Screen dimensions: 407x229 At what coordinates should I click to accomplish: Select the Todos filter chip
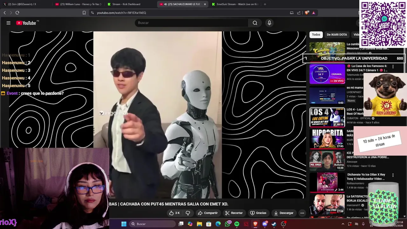tap(316, 35)
